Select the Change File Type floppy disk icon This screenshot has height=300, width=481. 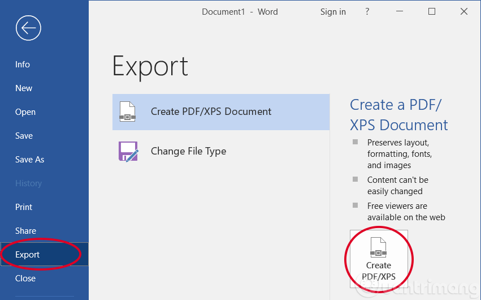point(128,151)
